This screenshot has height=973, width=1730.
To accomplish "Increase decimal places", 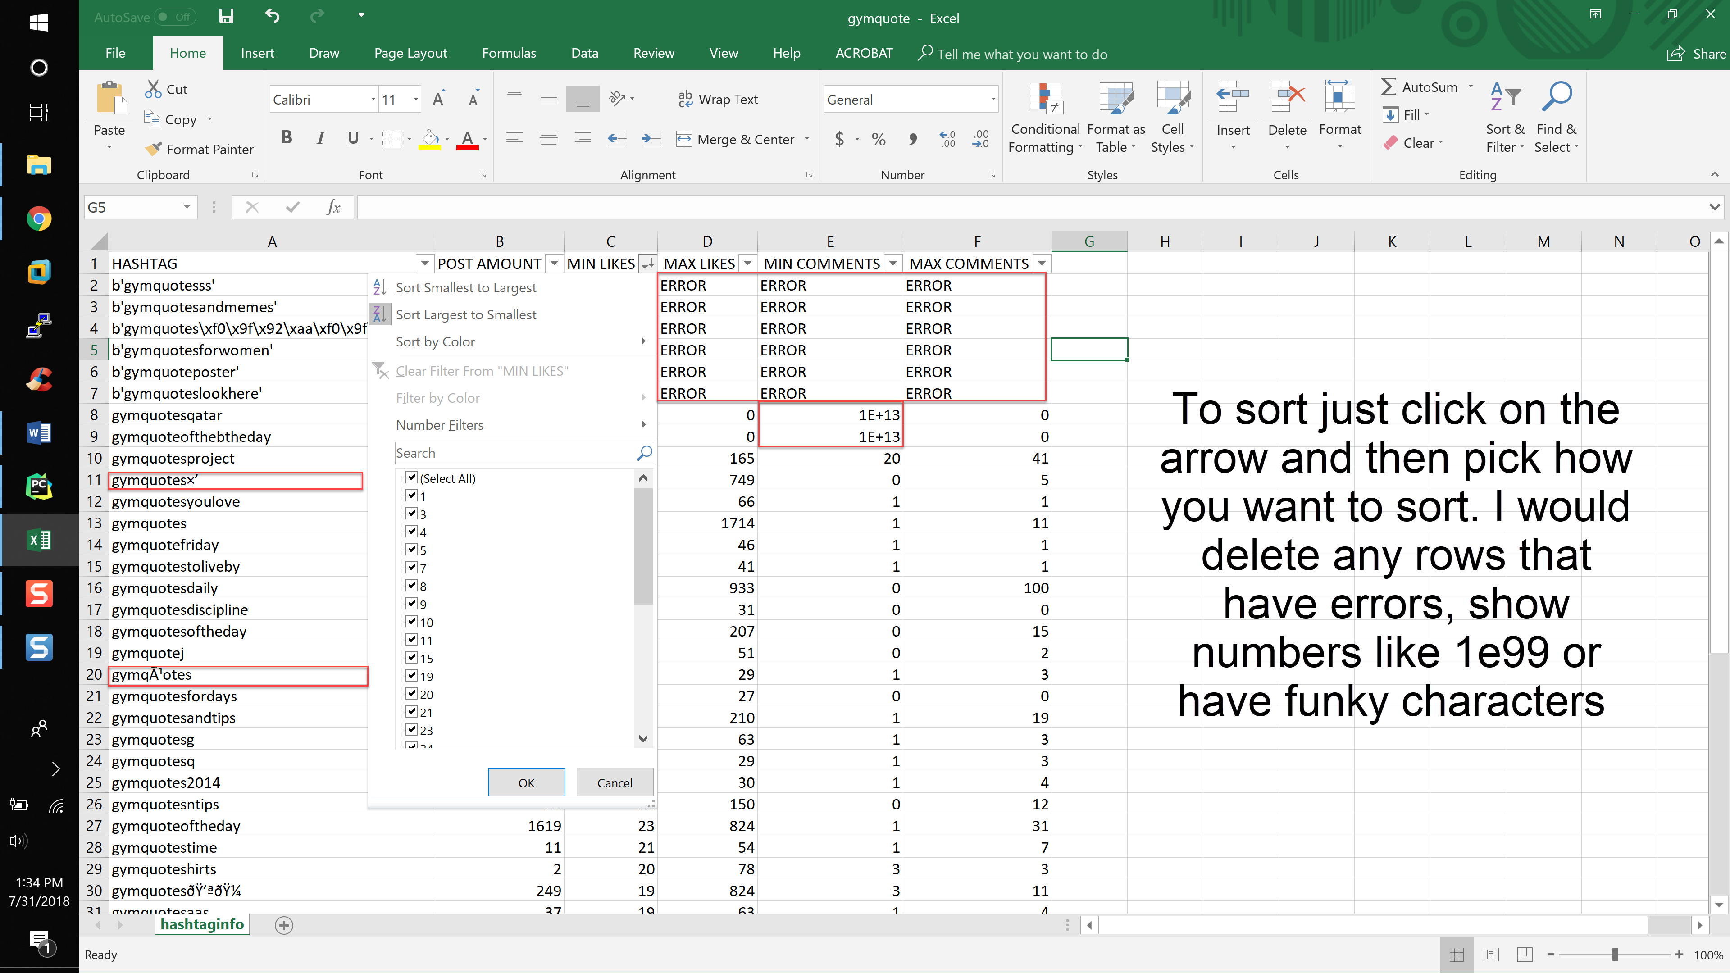I will point(947,139).
